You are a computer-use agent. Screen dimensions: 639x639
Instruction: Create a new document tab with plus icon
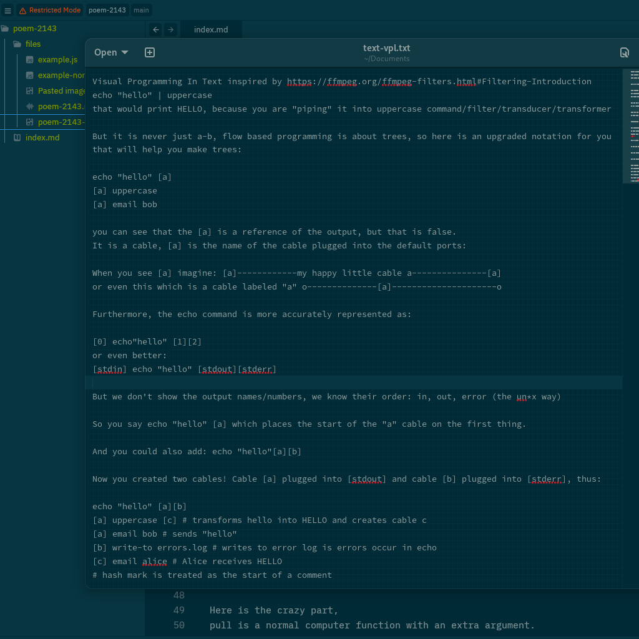[x=150, y=52]
